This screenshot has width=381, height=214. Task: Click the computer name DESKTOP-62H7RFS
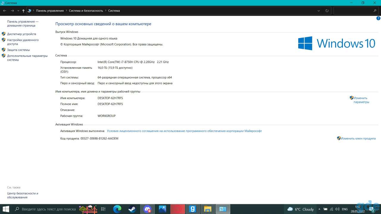pyautogui.click(x=110, y=98)
